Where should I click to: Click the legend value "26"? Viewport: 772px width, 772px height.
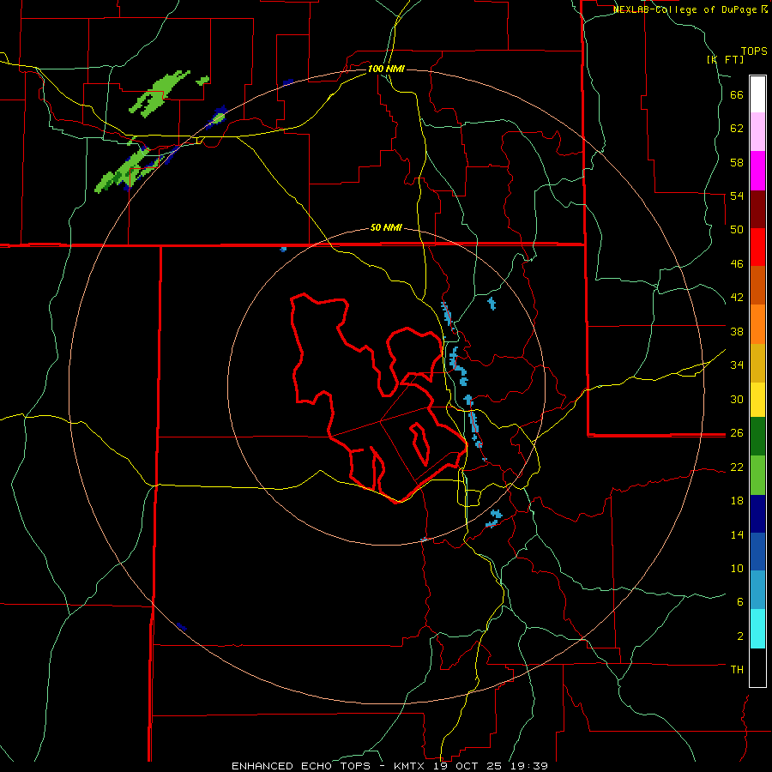click(737, 433)
